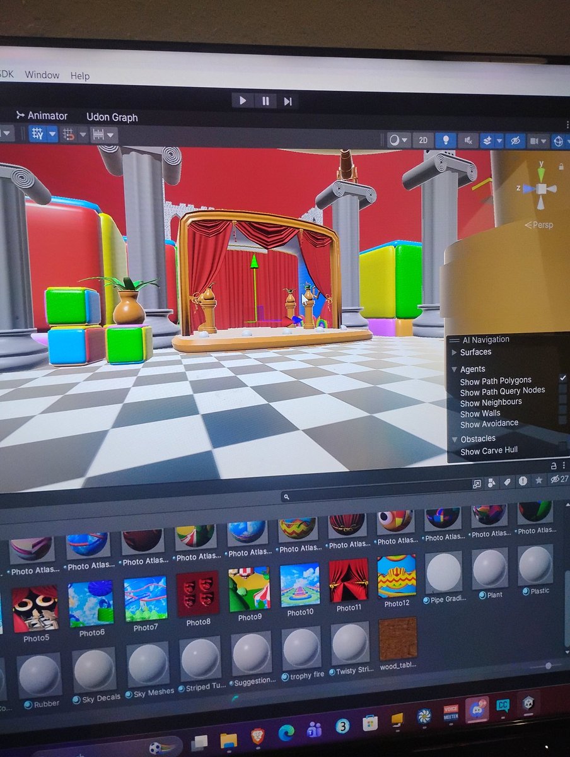Toggle grid visibility in Scene view
The image size is (570, 757).
(x=37, y=133)
